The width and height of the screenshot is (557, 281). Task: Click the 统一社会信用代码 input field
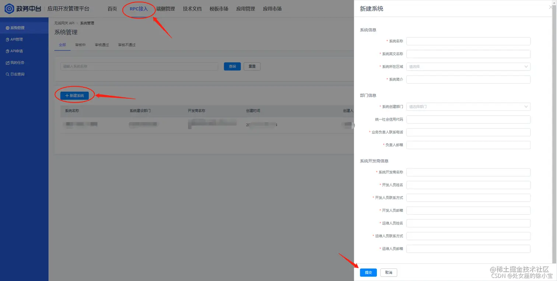[468, 119]
